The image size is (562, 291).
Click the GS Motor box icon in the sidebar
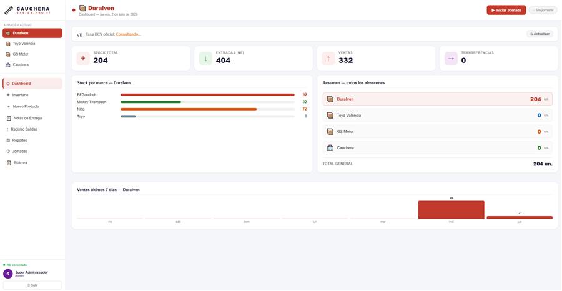coord(8,54)
